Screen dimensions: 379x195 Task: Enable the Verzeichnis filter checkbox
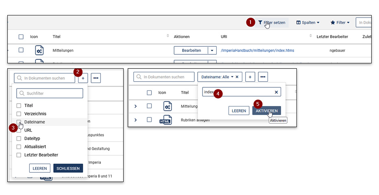pos(19,114)
